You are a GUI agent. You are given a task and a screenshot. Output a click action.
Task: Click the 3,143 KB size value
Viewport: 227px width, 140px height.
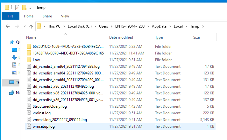tap(207, 119)
